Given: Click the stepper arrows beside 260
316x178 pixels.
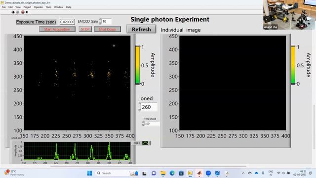Looking at the screenshot, I should coord(140,107).
